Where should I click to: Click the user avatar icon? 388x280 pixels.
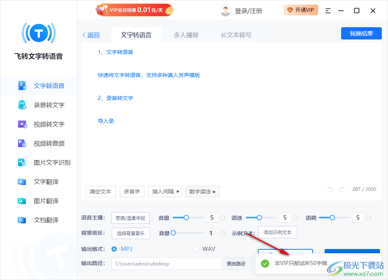(225, 11)
